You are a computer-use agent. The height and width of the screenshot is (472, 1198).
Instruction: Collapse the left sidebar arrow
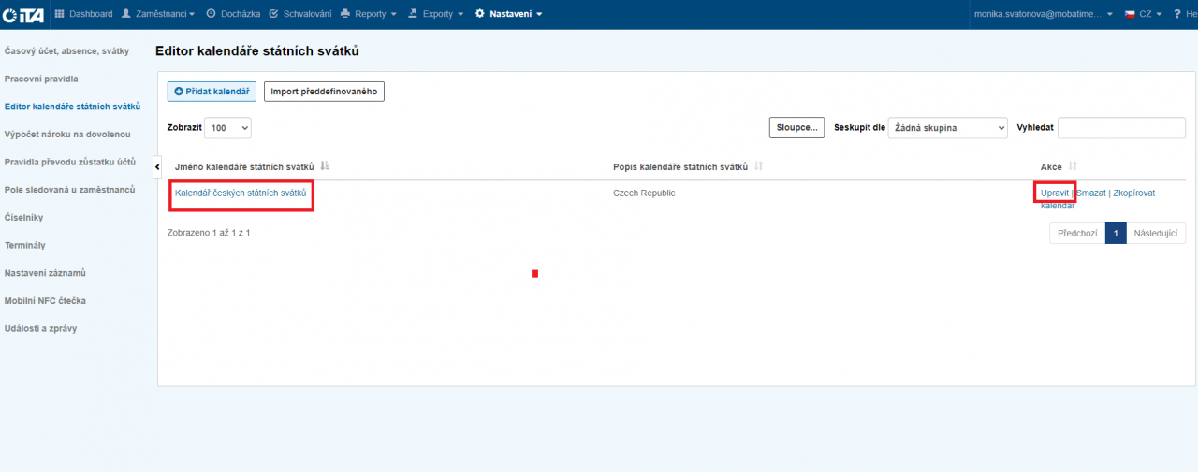coord(157,166)
